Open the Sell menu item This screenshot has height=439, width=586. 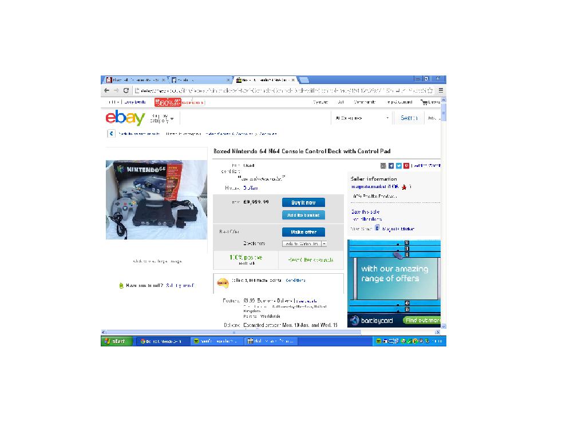point(340,102)
